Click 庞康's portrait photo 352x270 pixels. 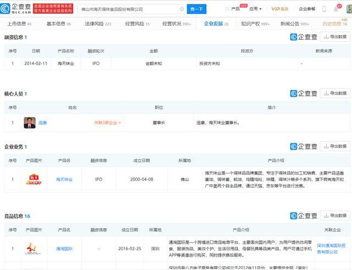pos(29,123)
